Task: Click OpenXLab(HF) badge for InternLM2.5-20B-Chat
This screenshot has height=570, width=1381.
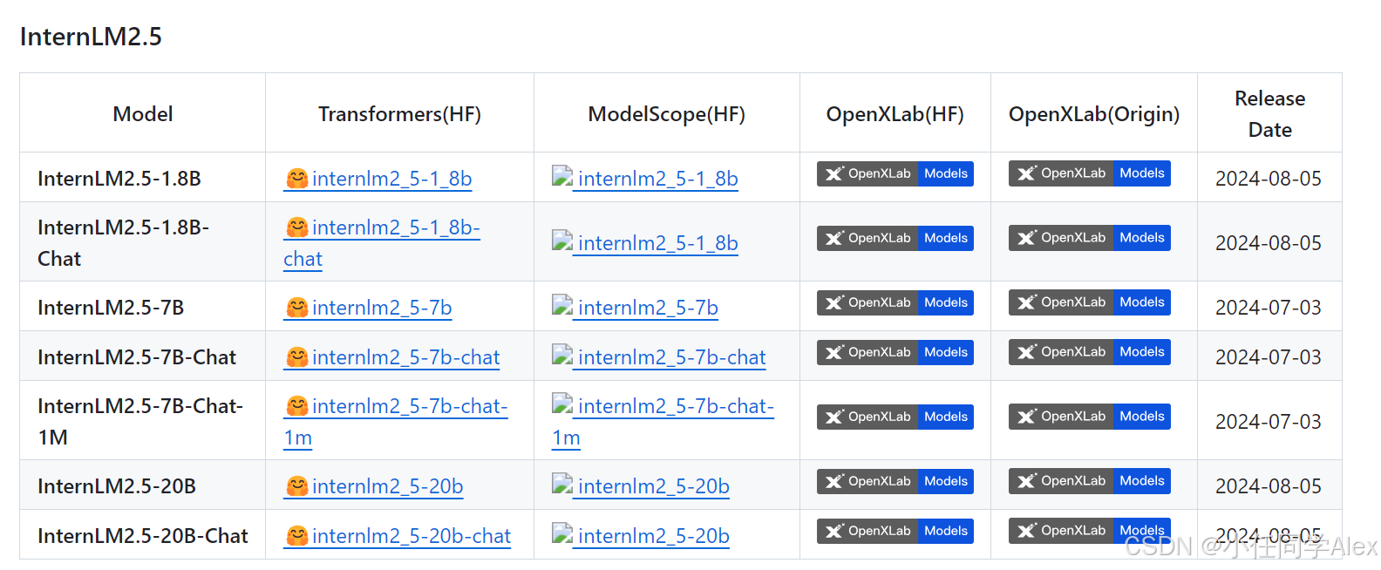Action: (x=895, y=532)
